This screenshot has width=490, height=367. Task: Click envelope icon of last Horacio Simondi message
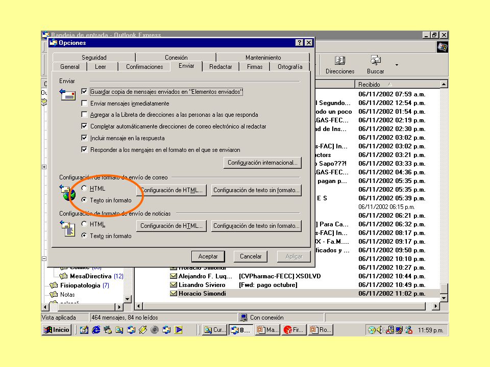(x=174, y=294)
